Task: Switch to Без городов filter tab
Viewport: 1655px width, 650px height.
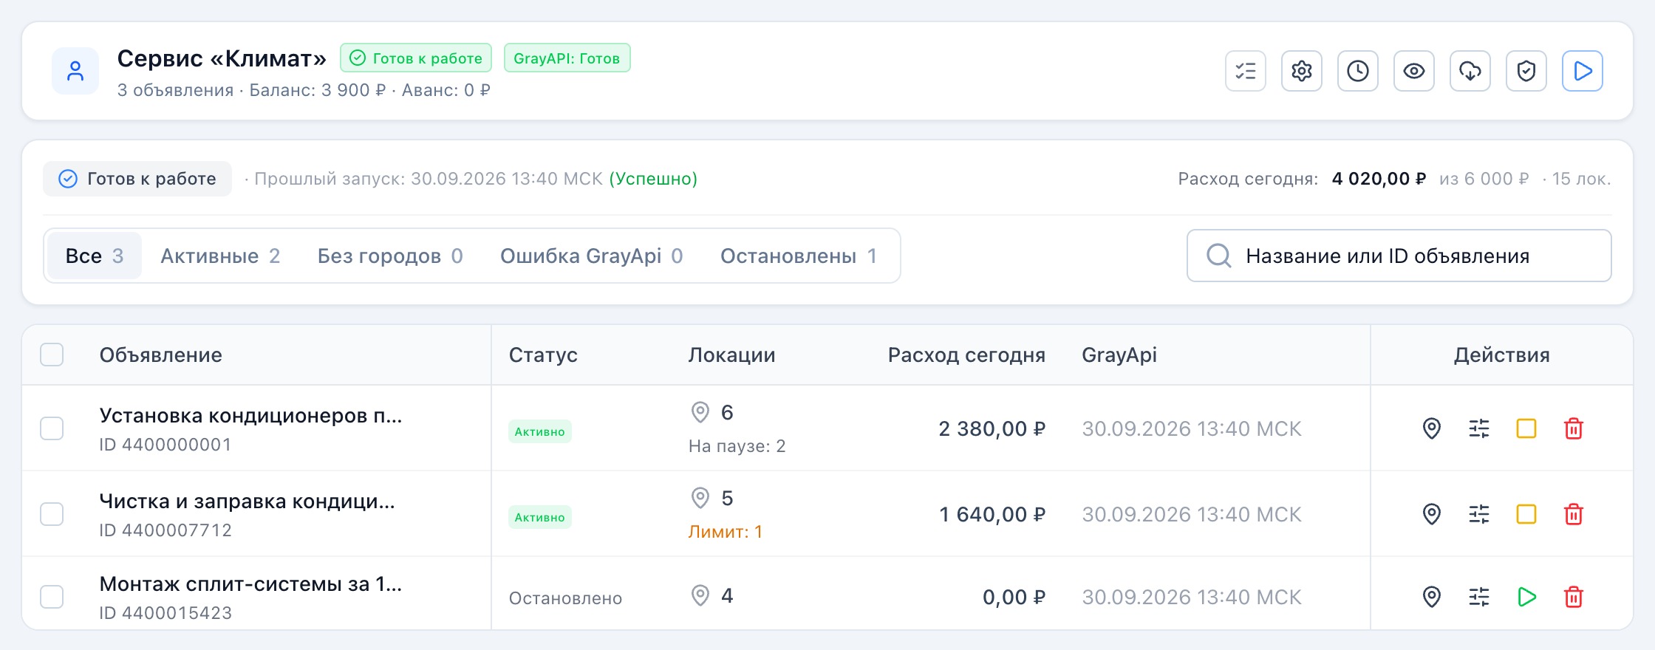Action: 390,256
